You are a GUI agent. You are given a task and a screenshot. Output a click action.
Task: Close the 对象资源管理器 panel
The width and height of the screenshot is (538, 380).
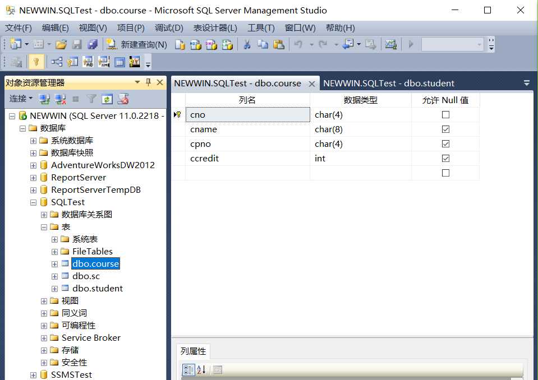tap(160, 82)
